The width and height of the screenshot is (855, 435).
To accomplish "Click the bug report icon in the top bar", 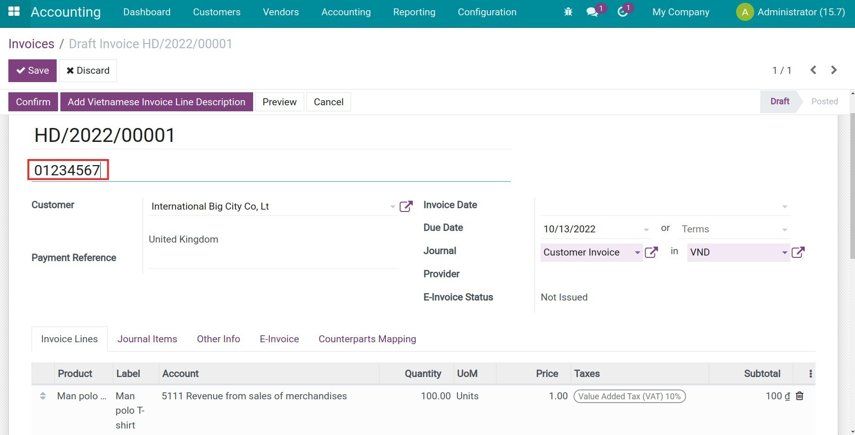I will pyautogui.click(x=568, y=12).
